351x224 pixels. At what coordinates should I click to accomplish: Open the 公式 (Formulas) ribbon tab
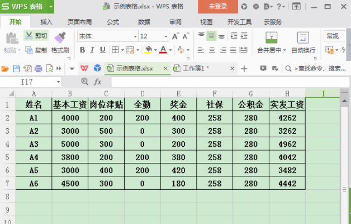click(113, 22)
